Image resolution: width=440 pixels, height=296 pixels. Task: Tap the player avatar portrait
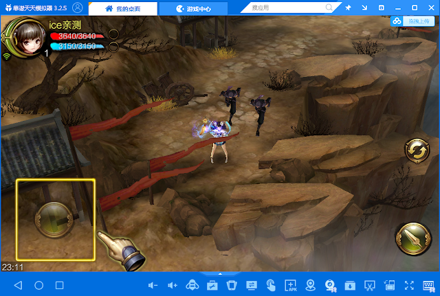28,38
